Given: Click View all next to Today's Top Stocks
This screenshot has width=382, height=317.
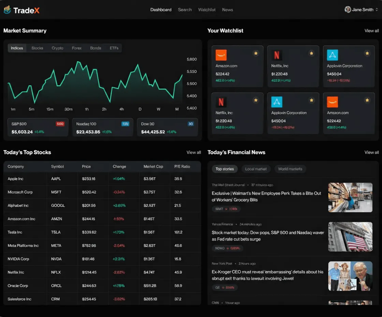Looking at the screenshot, I should point(194,152).
